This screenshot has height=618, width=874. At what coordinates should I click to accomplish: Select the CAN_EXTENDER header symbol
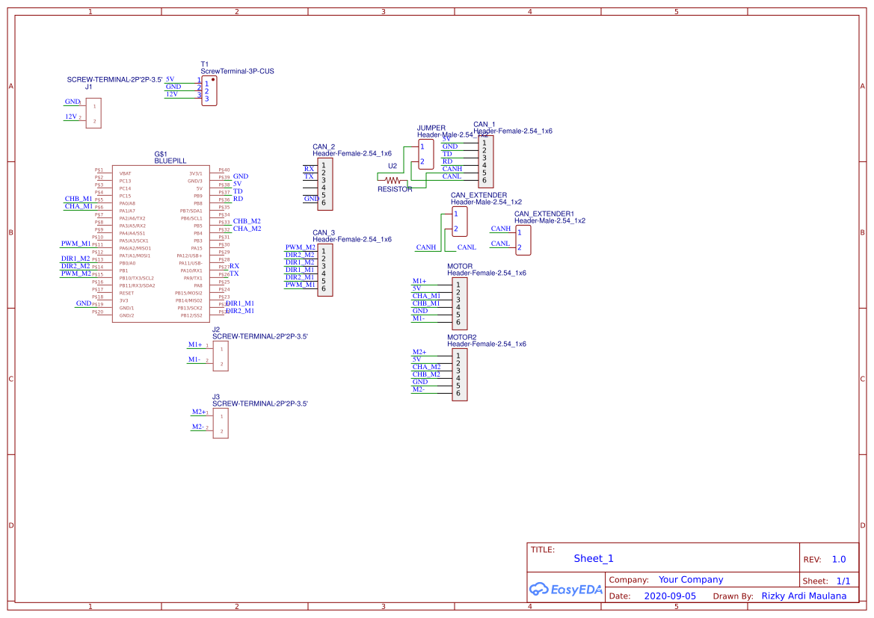click(458, 220)
